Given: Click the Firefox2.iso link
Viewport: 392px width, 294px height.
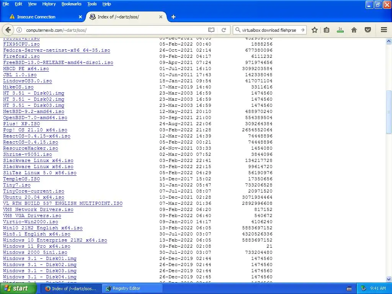Looking at the screenshot, I should point(21,56).
